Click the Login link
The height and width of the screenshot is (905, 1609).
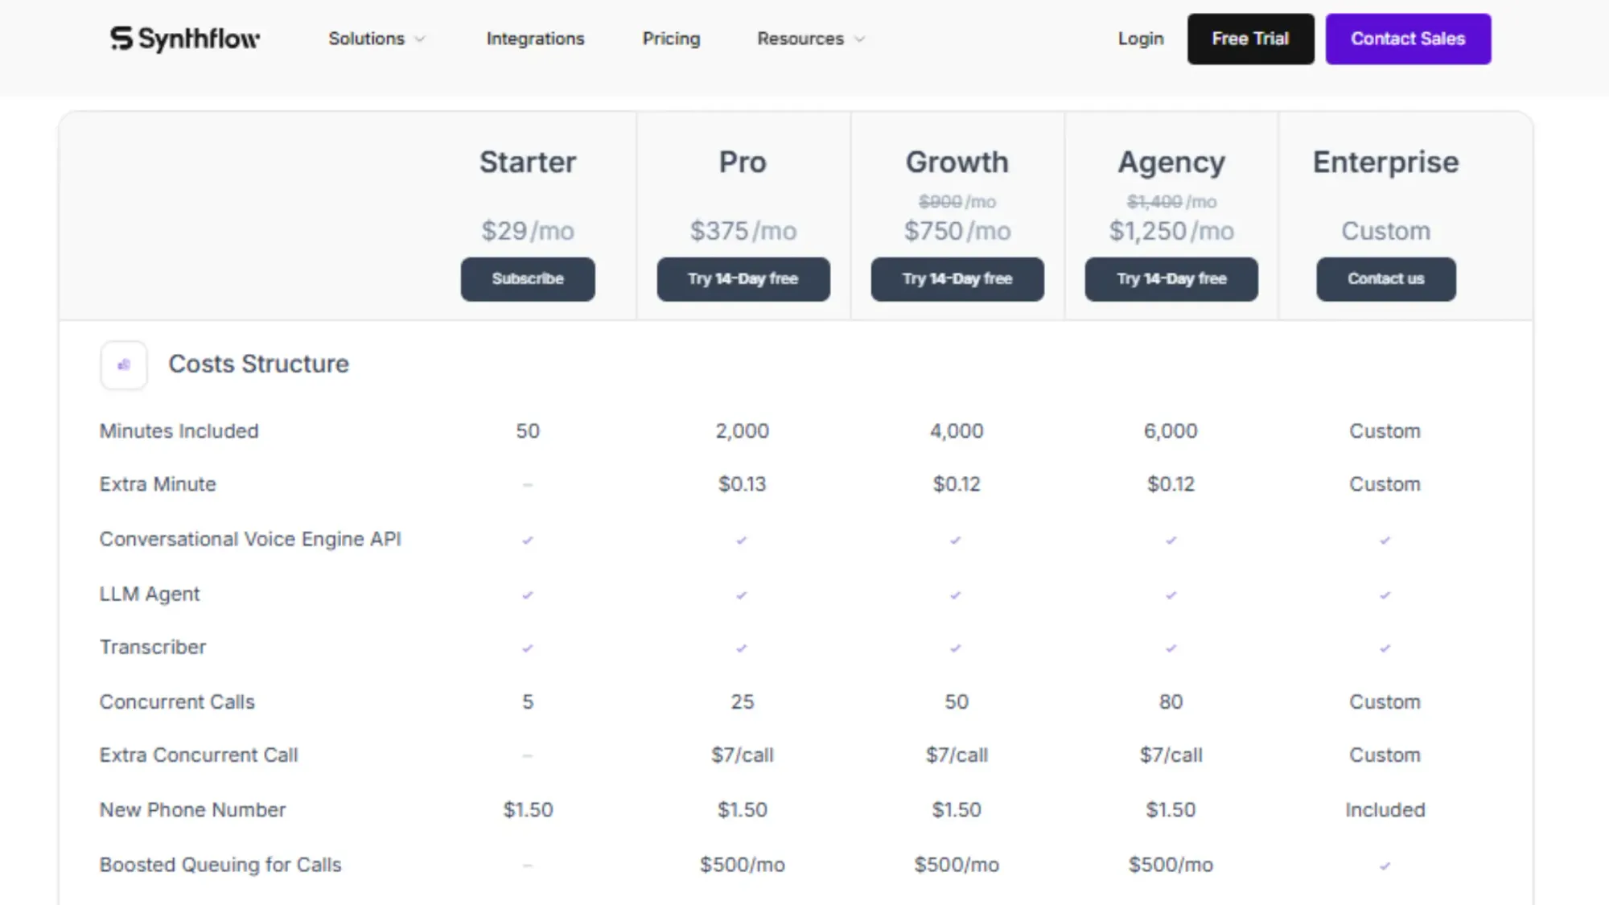pyautogui.click(x=1140, y=39)
